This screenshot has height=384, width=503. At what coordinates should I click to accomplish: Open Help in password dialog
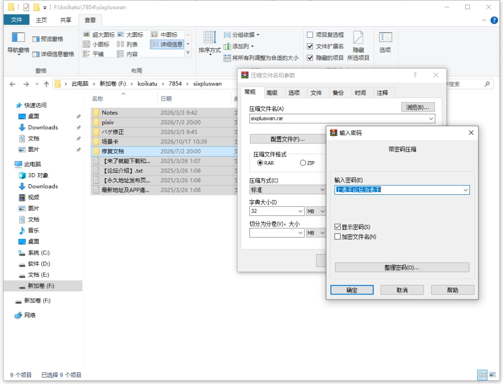tap(452, 290)
